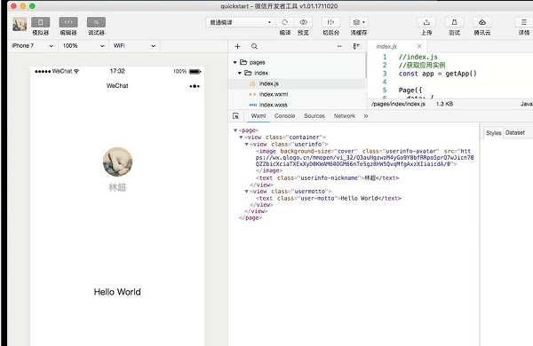This screenshot has height=346, width=533.
Task: Click the user avatar in toolbar
Action: coord(20,24)
